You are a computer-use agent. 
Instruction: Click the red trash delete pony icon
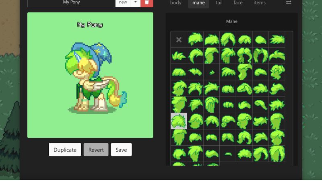click(x=147, y=2)
